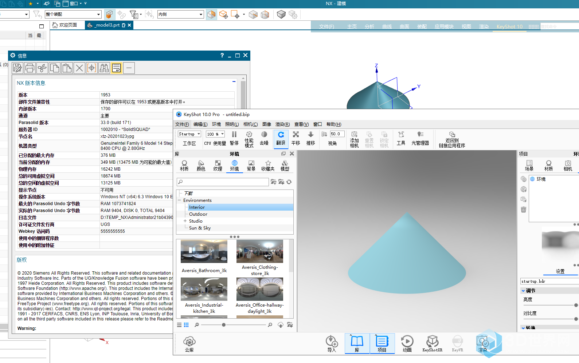
Task: Switch to the 欢迎页面 tab in NX
Action: tap(65, 25)
